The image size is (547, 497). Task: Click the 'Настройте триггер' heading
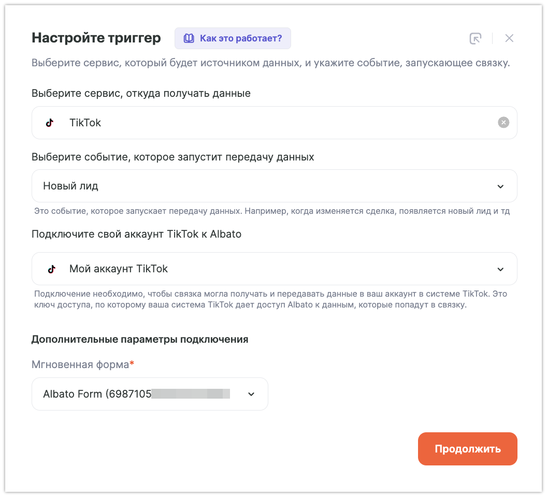(x=96, y=38)
